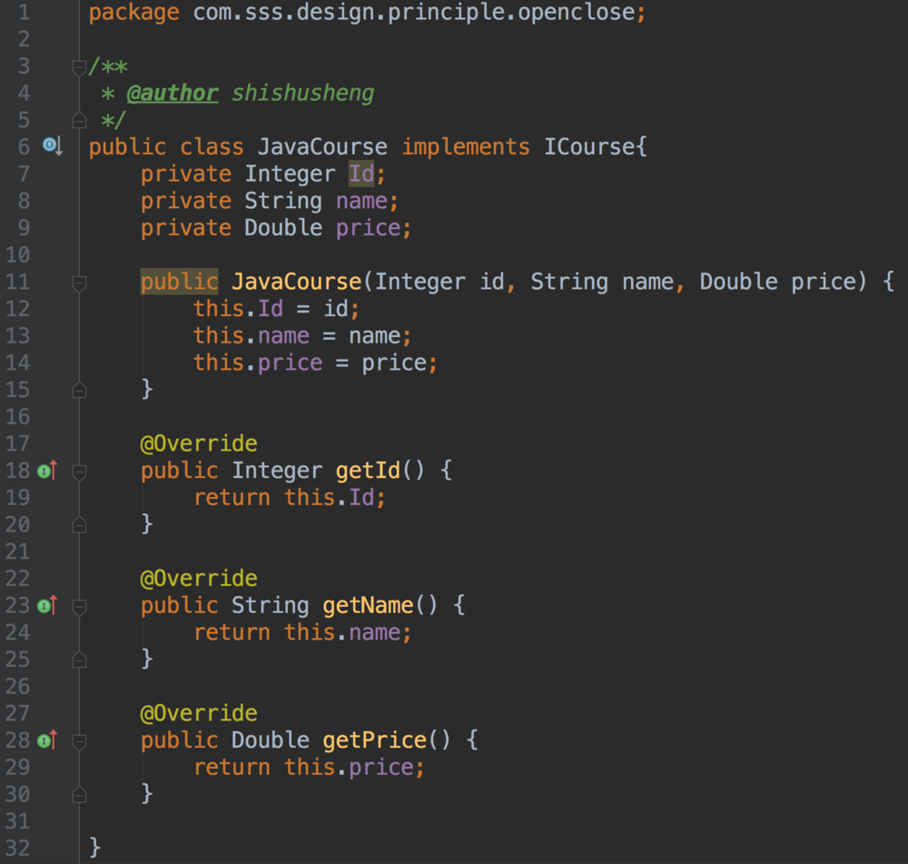Click the author name shishusheng
The image size is (908, 864).
[x=303, y=93]
